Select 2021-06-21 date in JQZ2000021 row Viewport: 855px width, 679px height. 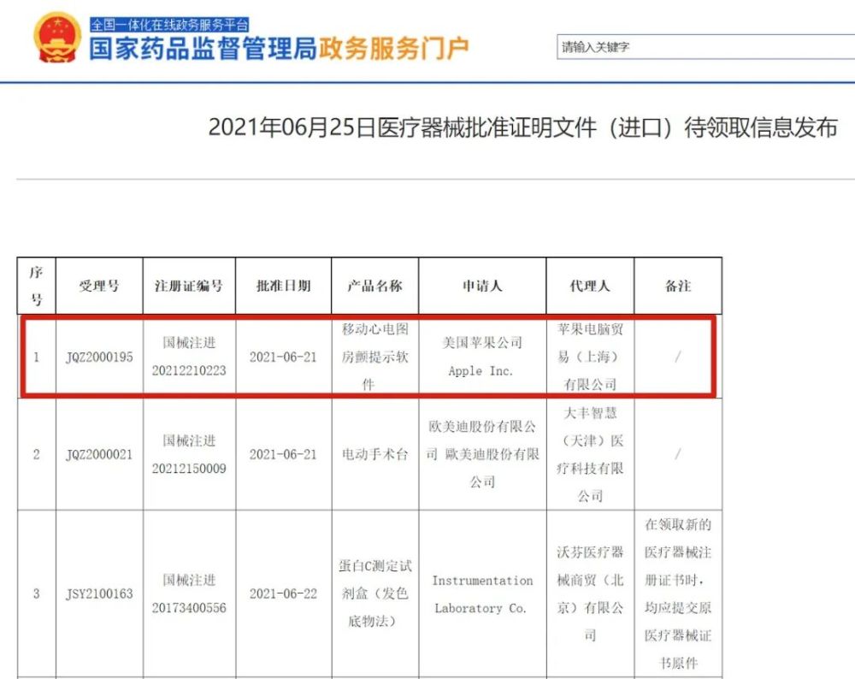click(x=283, y=454)
